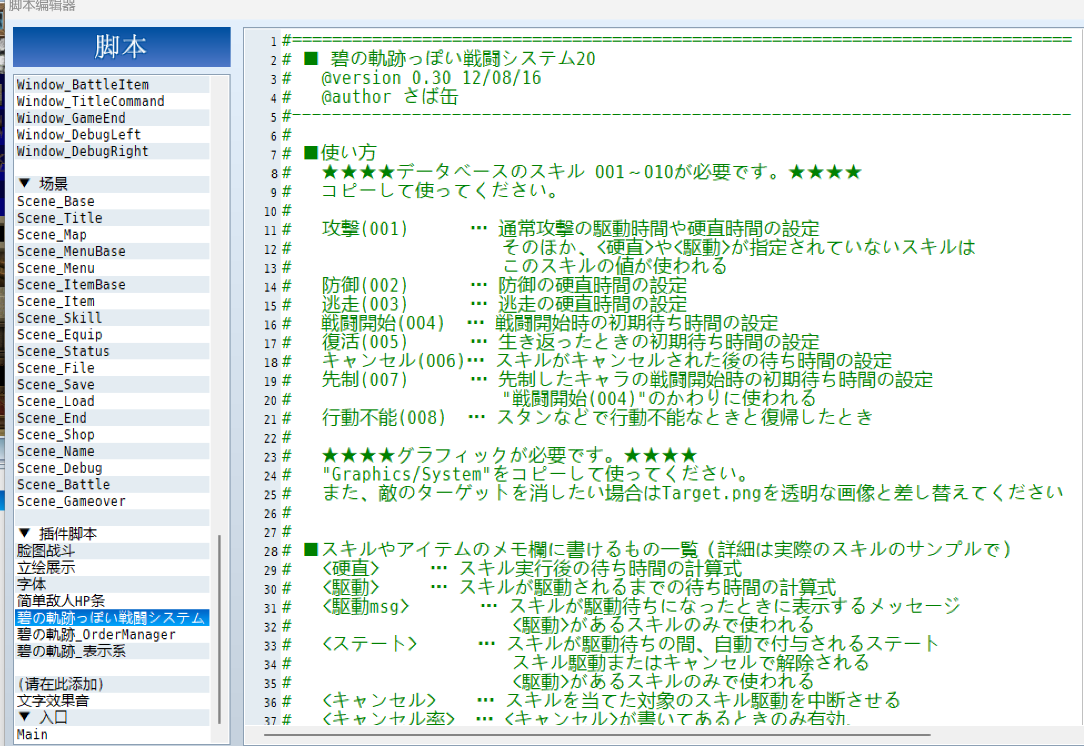
Task: Open Scene_Name script
Action: [x=112, y=451]
